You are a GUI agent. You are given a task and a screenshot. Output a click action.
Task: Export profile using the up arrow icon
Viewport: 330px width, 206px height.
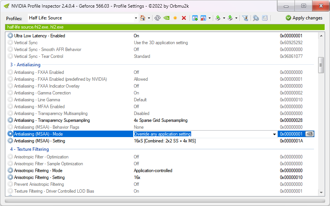(218, 18)
